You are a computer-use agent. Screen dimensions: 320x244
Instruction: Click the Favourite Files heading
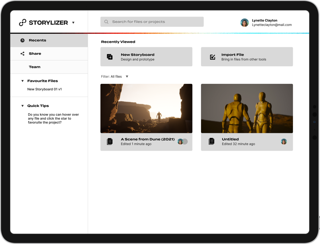point(42,81)
